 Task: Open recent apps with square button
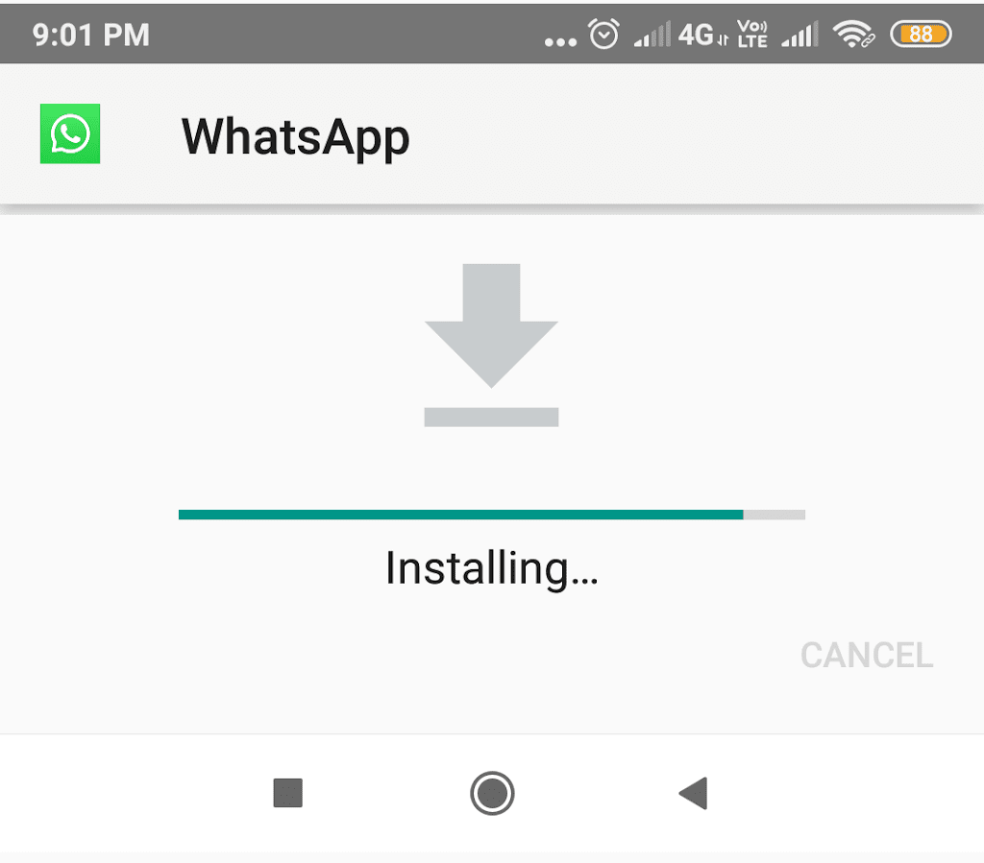[288, 793]
